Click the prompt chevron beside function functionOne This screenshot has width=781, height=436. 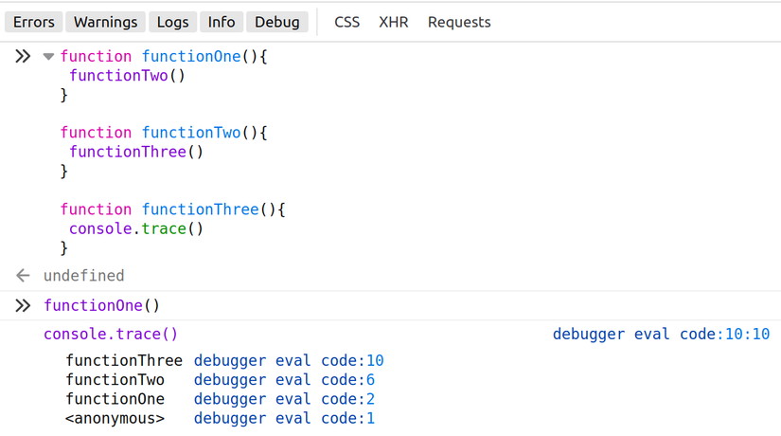click(23, 56)
